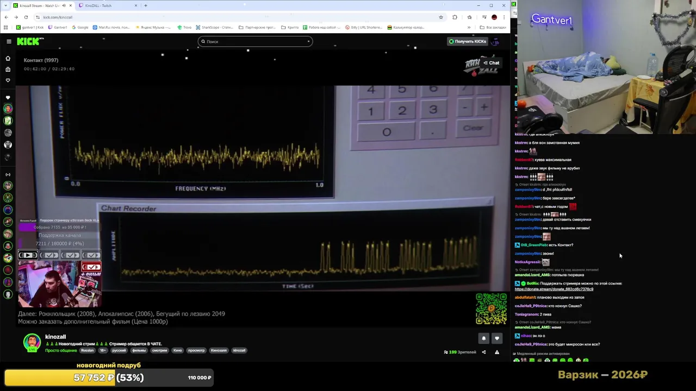Open the Работа над собой bookmark
696x391 pixels.
click(x=321, y=27)
